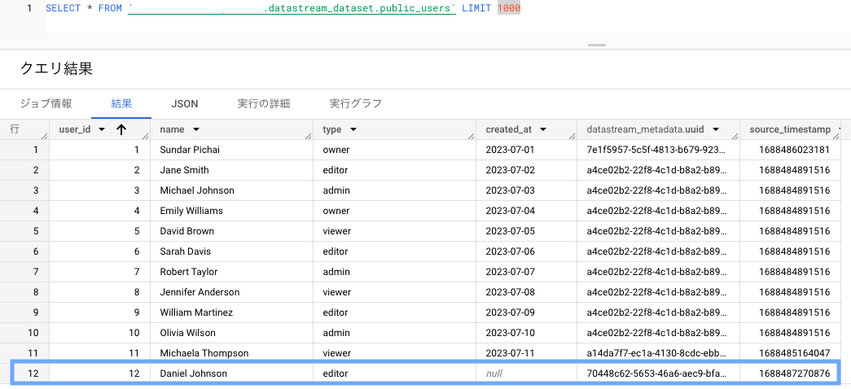Select the Michael Johnson name cell
This screenshot has height=389, width=851.
point(232,190)
